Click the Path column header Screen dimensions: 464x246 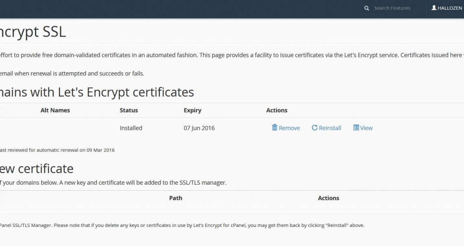(176, 198)
